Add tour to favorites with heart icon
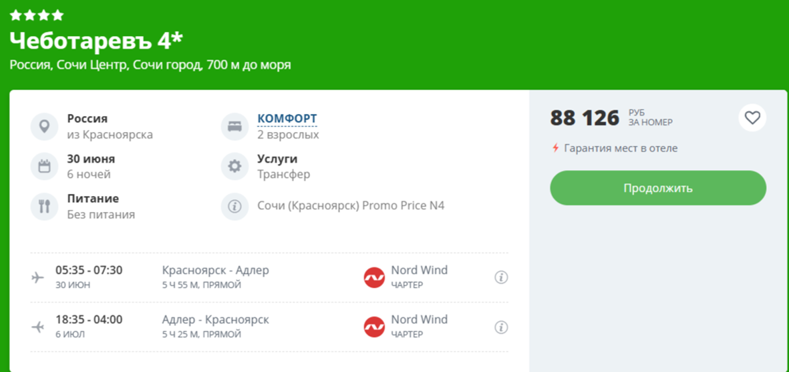Viewport: 789px width, 372px height. [x=752, y=118]
